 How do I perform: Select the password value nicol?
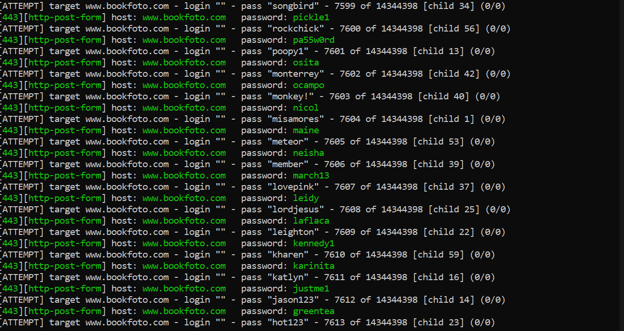306,108
